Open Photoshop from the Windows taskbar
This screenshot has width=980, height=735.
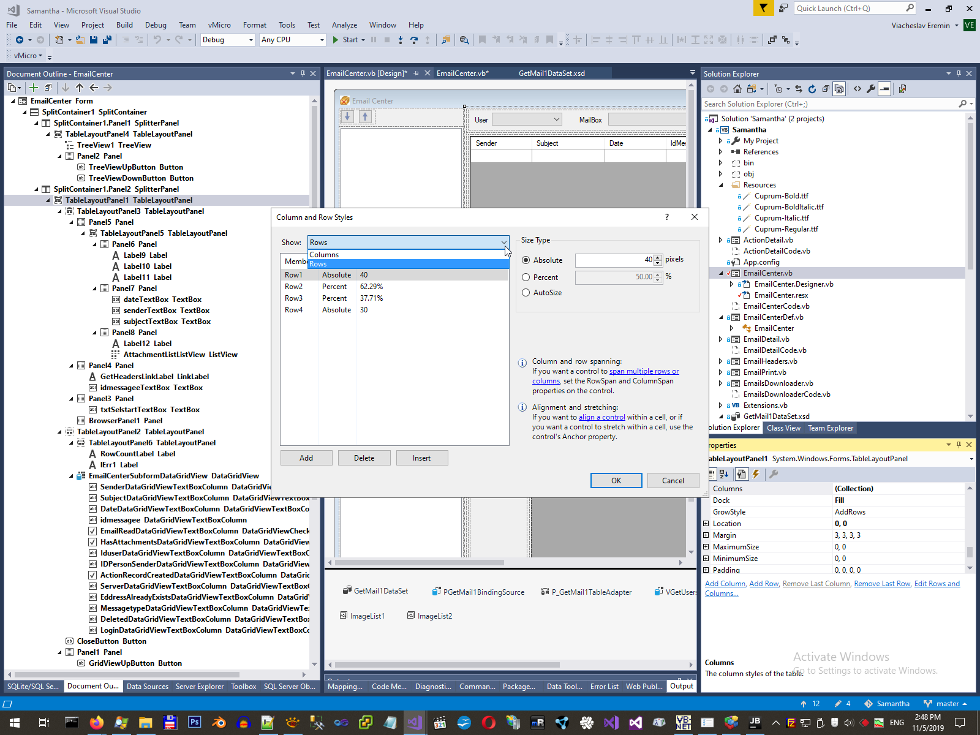click(194, 723)
